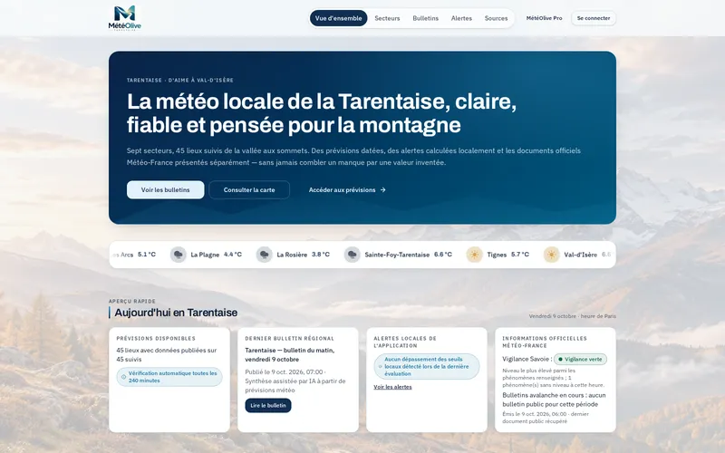Switch to the Alertes tab
The height and width of the screenshot is (453, 725).
[x=461, y=18]
